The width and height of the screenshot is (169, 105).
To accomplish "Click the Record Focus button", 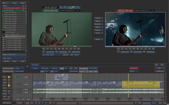I will tap(134, 68).
